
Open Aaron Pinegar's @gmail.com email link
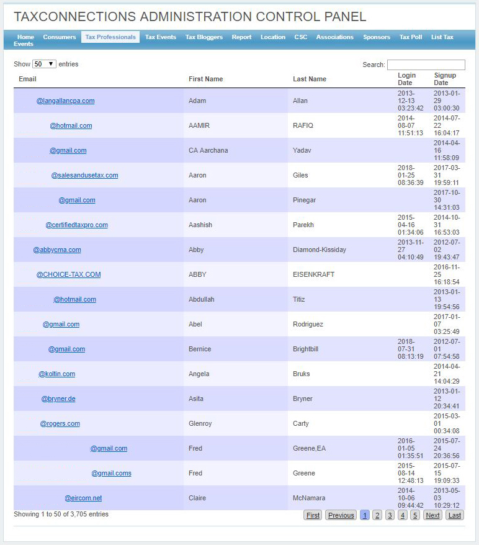[x=77, y=200]
